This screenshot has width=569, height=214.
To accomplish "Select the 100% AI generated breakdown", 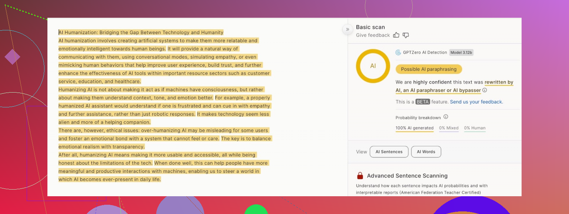I will tap(415, 128).
